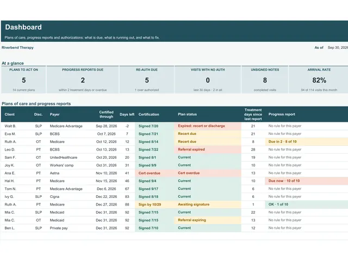Screen dimensions: 348x261
Task: Click the Dec 22, 2026 certified date
Action: pos(107,197)
